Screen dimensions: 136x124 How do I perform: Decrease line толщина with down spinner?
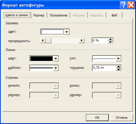click(118, 69)
